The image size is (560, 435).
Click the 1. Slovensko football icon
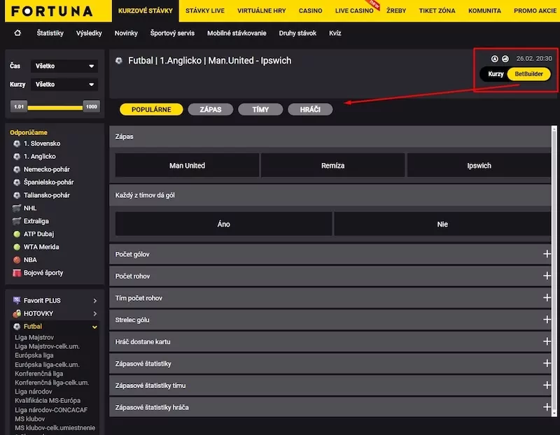point(17,143)
